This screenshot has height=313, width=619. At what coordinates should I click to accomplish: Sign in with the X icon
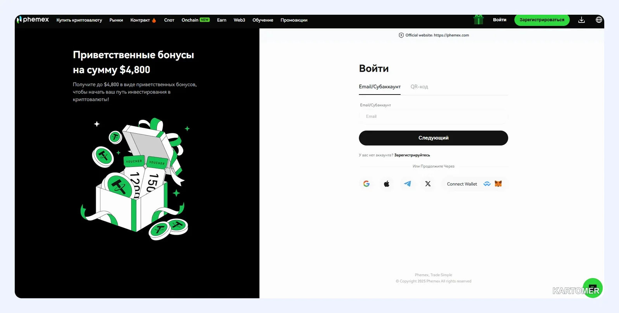[428, 184]
